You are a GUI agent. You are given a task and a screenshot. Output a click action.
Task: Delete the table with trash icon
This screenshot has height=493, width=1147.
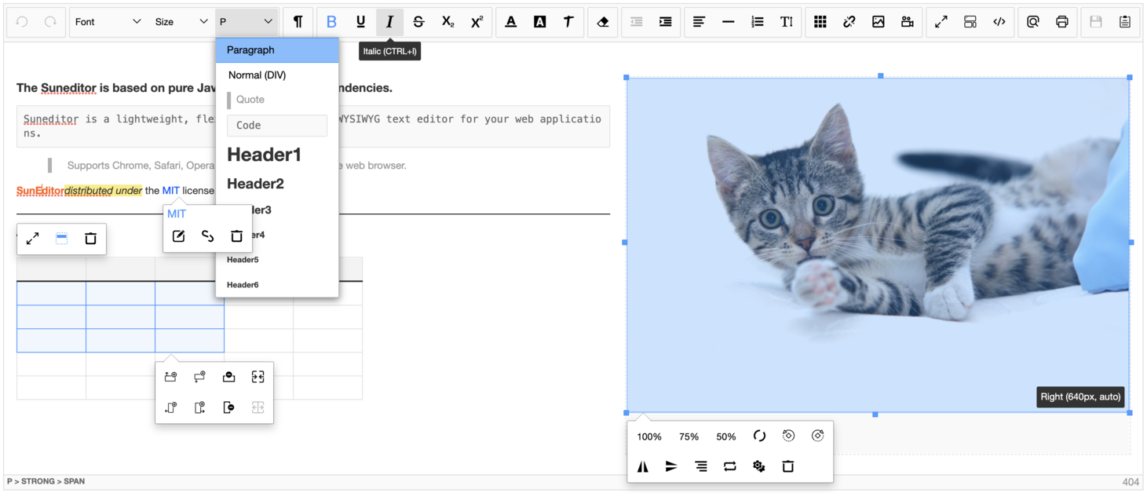tap(90, 239)
